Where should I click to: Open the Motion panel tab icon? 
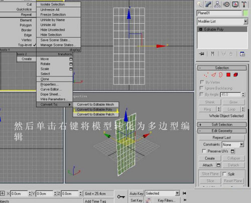227,5
